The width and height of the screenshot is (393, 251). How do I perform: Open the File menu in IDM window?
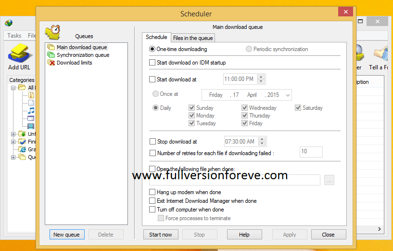click(x=32, y=36)
